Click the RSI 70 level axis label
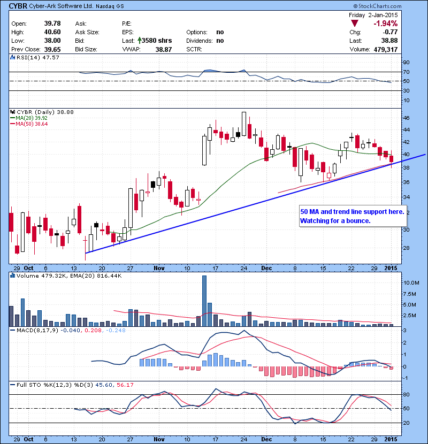 coord(406,72)
